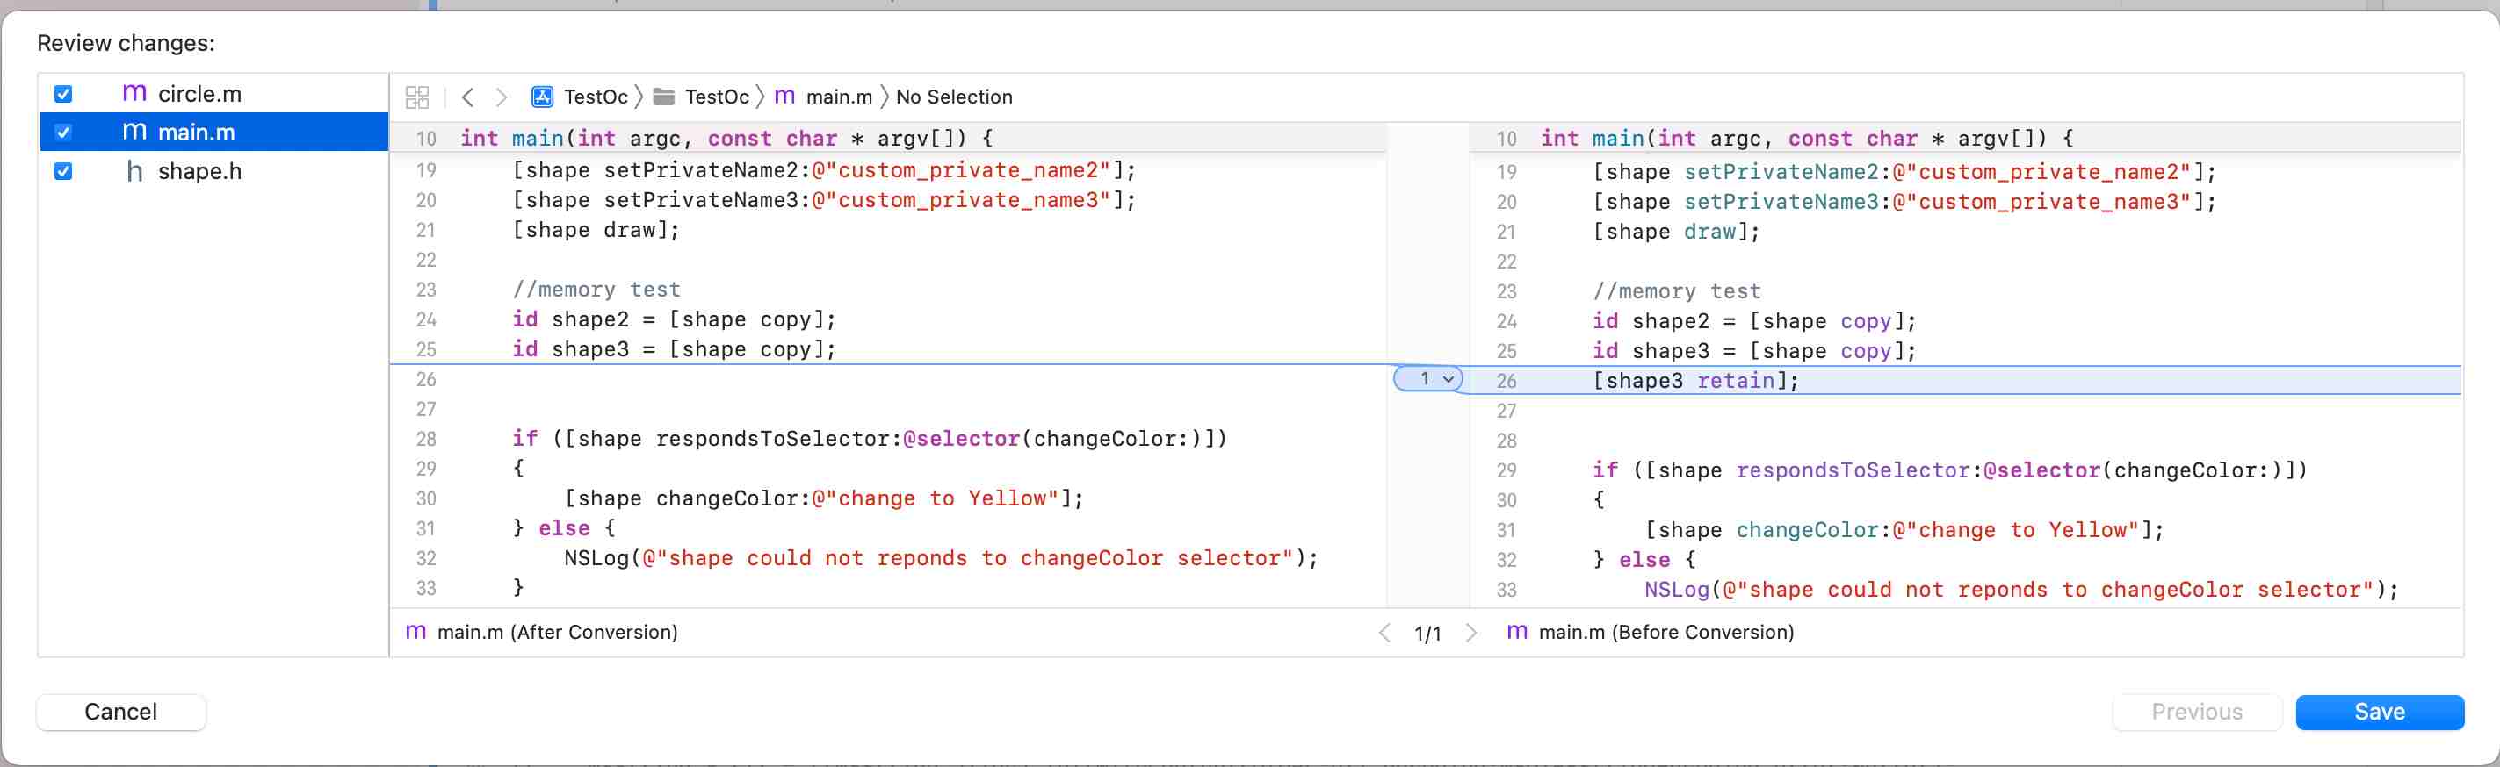Open change 1 dropdown in diff gutter

click(1427, 379)
